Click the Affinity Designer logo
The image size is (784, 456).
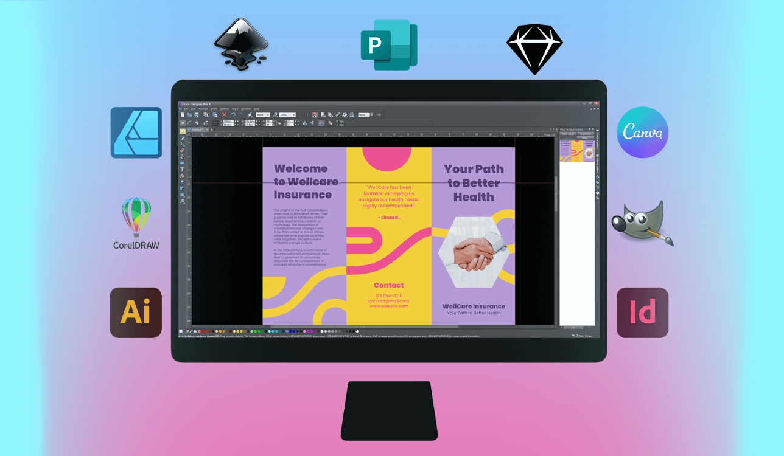tap(136, 133)
